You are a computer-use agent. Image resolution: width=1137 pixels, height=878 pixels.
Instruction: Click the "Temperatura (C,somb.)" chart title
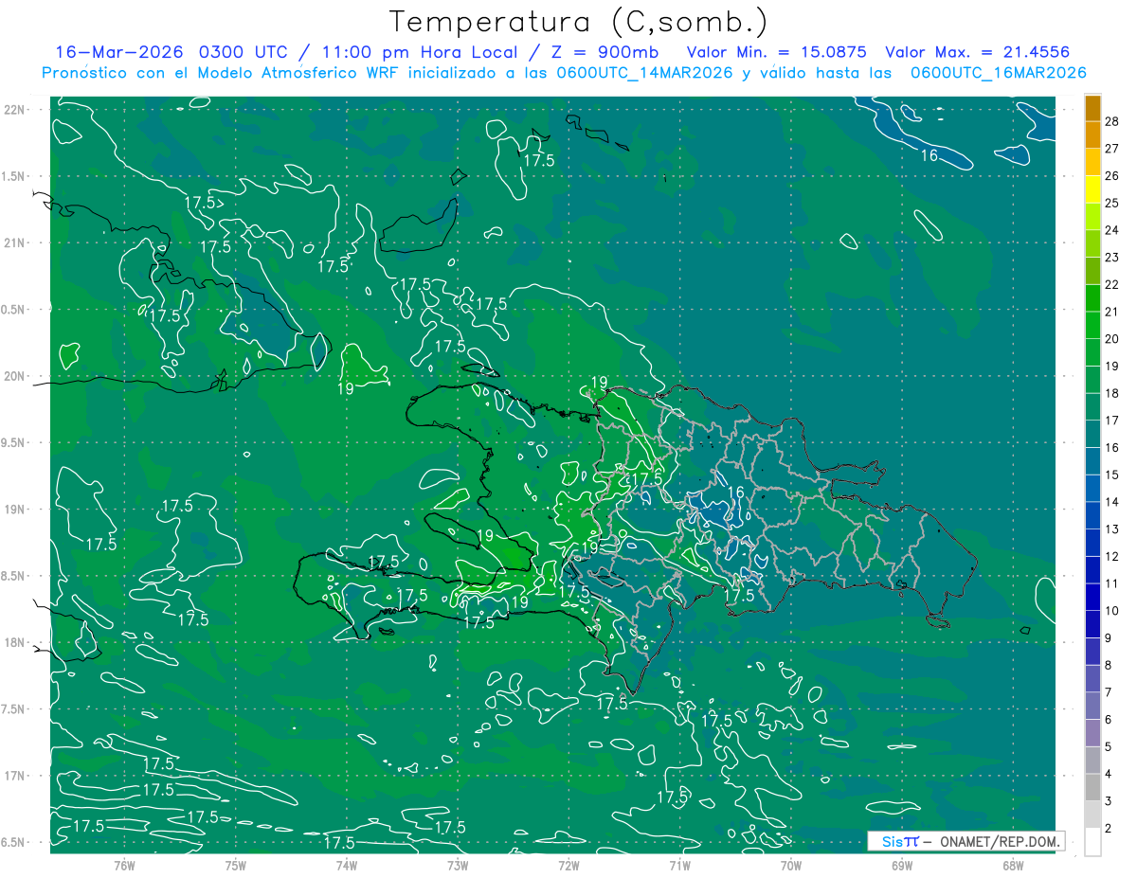click(579, 22)
